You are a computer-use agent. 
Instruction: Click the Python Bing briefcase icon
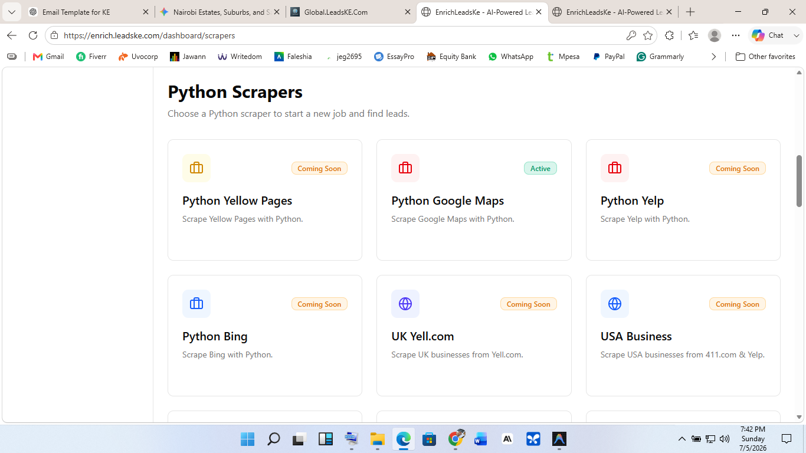pyautogui.click(x=196, y=304)
